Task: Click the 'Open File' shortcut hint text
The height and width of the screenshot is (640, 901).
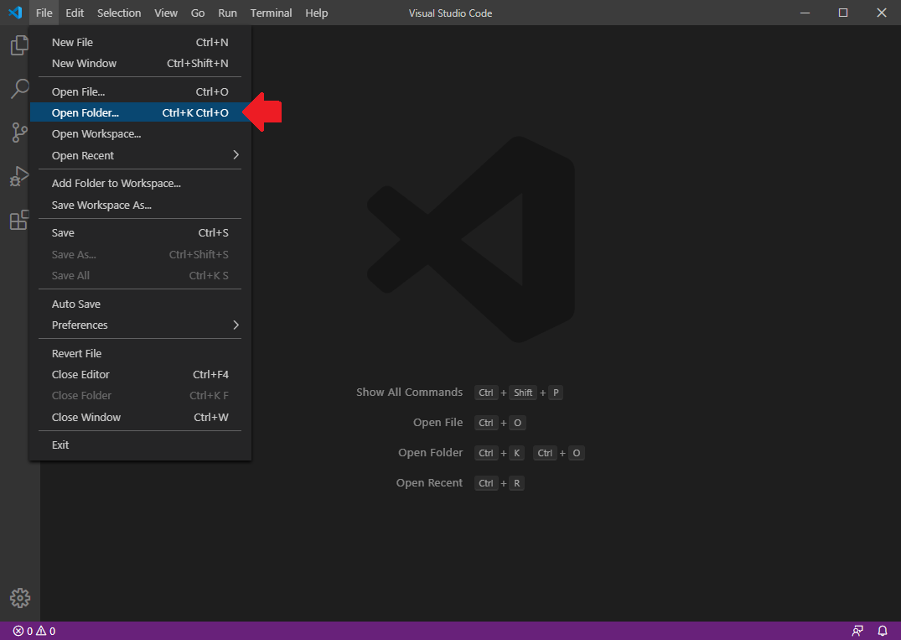Action: coord(438,423)
